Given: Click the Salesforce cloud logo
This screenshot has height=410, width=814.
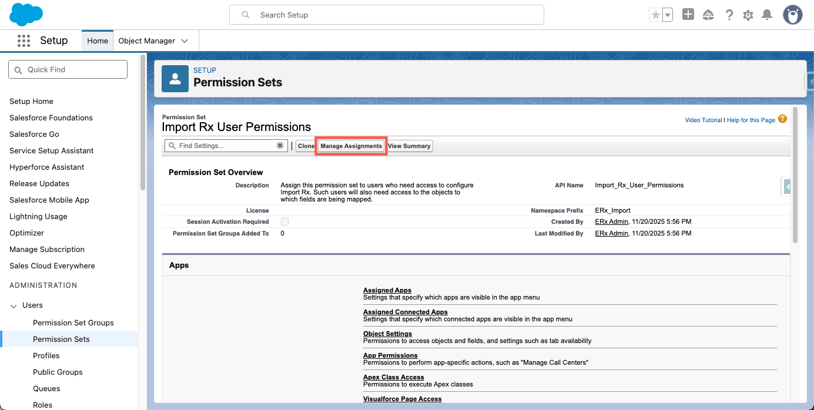Looking at the screenshot, I should coord(26,15).
